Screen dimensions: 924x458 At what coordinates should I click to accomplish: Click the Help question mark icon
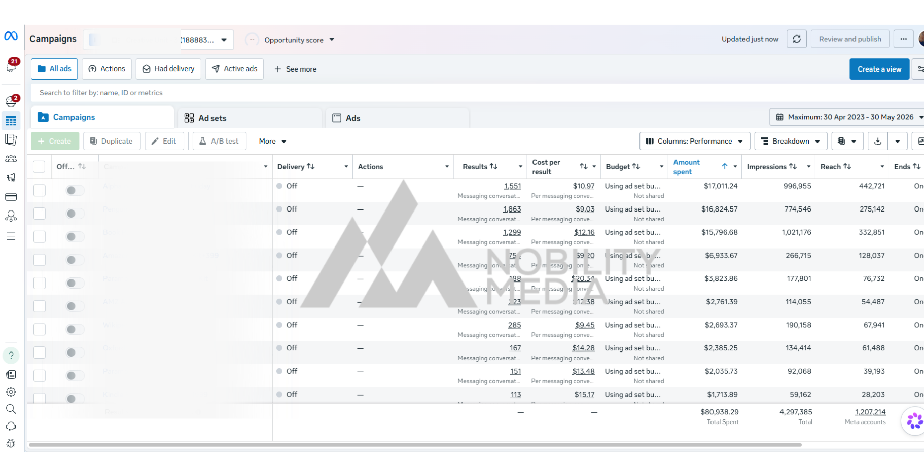click(x=11, y=356)
